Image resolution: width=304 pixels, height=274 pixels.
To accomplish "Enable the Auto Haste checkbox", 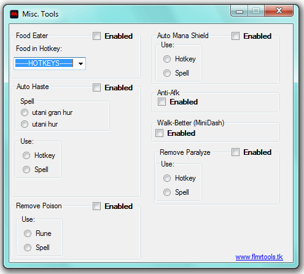I will pos(96,88).
